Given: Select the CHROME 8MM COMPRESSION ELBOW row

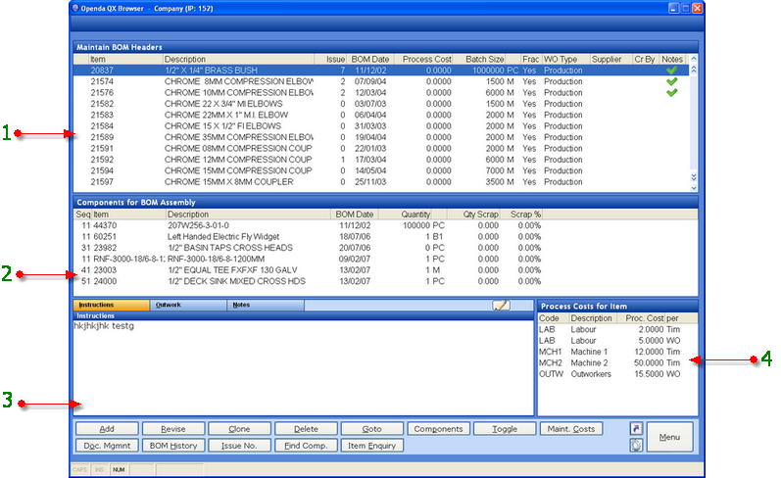Looking at the screenshot, I should (x=381, y=81).
